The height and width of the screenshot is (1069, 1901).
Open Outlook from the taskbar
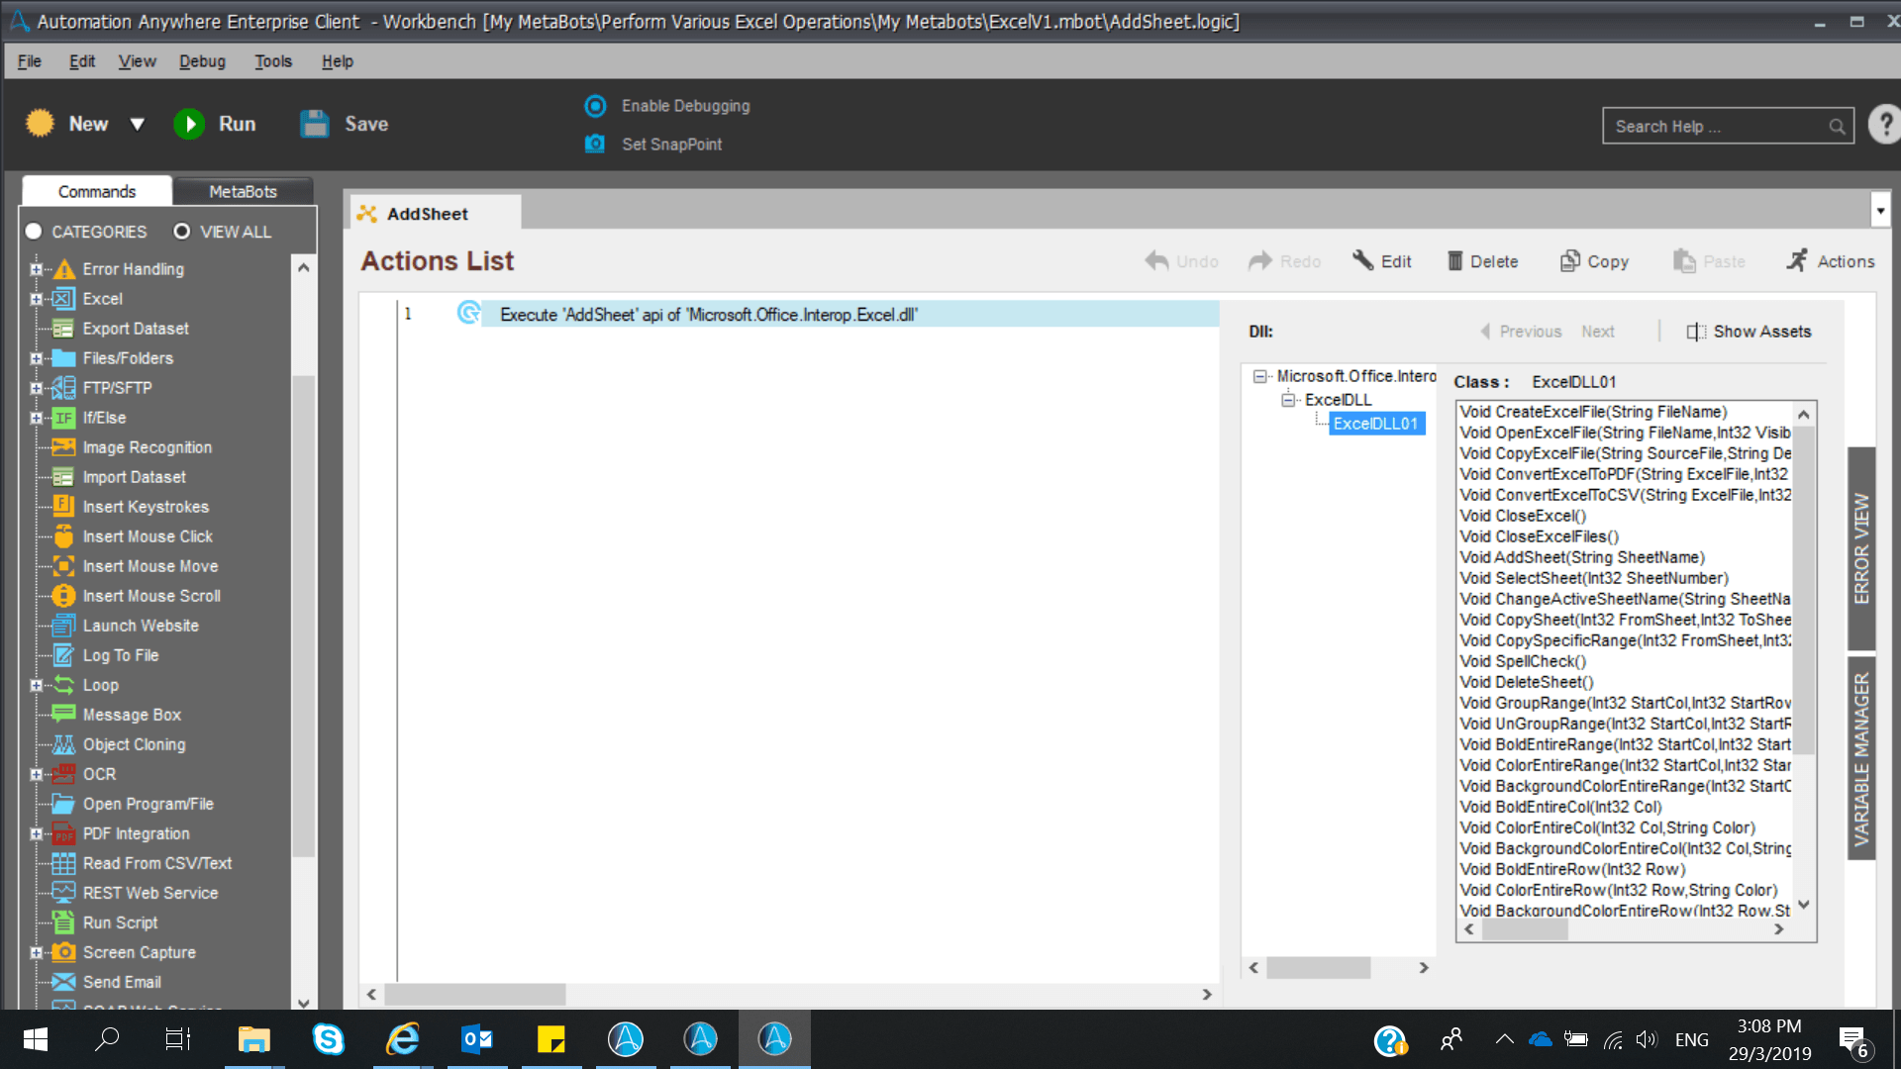tap(477, 1039)
